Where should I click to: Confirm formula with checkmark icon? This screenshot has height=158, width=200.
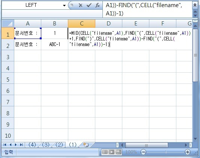coord(89,5)
